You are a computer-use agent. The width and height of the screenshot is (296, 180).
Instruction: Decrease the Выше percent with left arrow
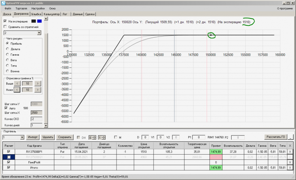click(x=17, y=83)
